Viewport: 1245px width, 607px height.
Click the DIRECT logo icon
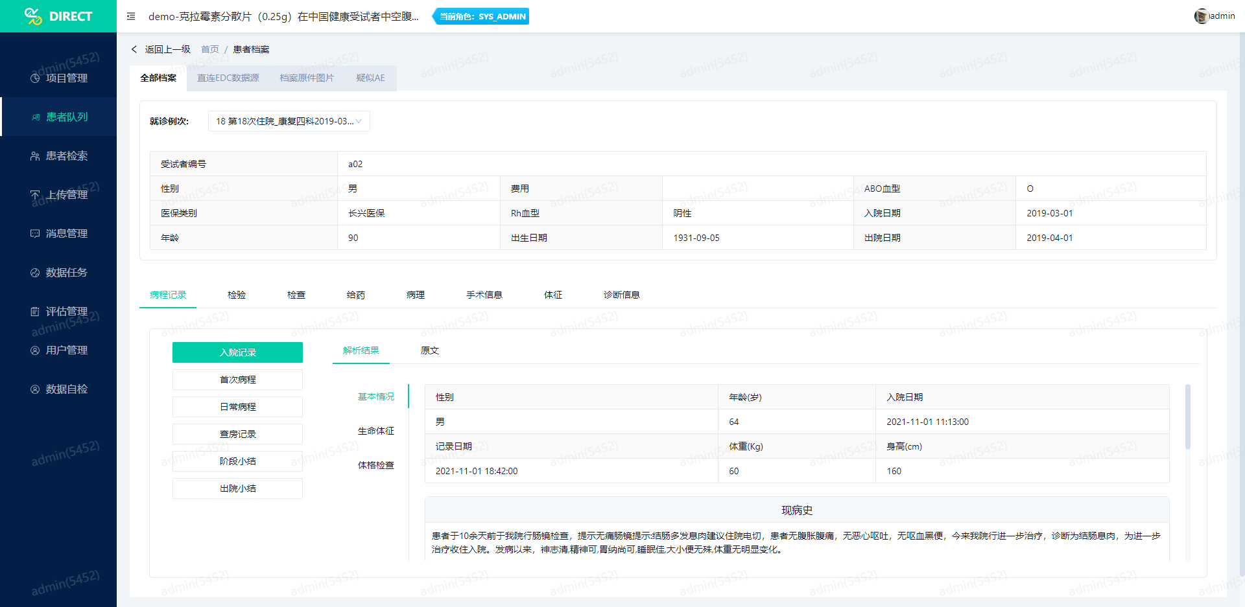(x=33, y=16)
